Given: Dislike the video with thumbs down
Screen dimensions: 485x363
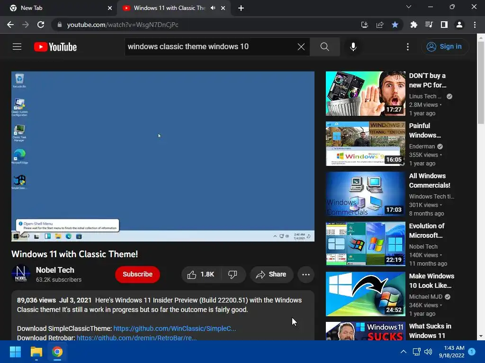Looking at the screenshot, I should coord(233,275).
